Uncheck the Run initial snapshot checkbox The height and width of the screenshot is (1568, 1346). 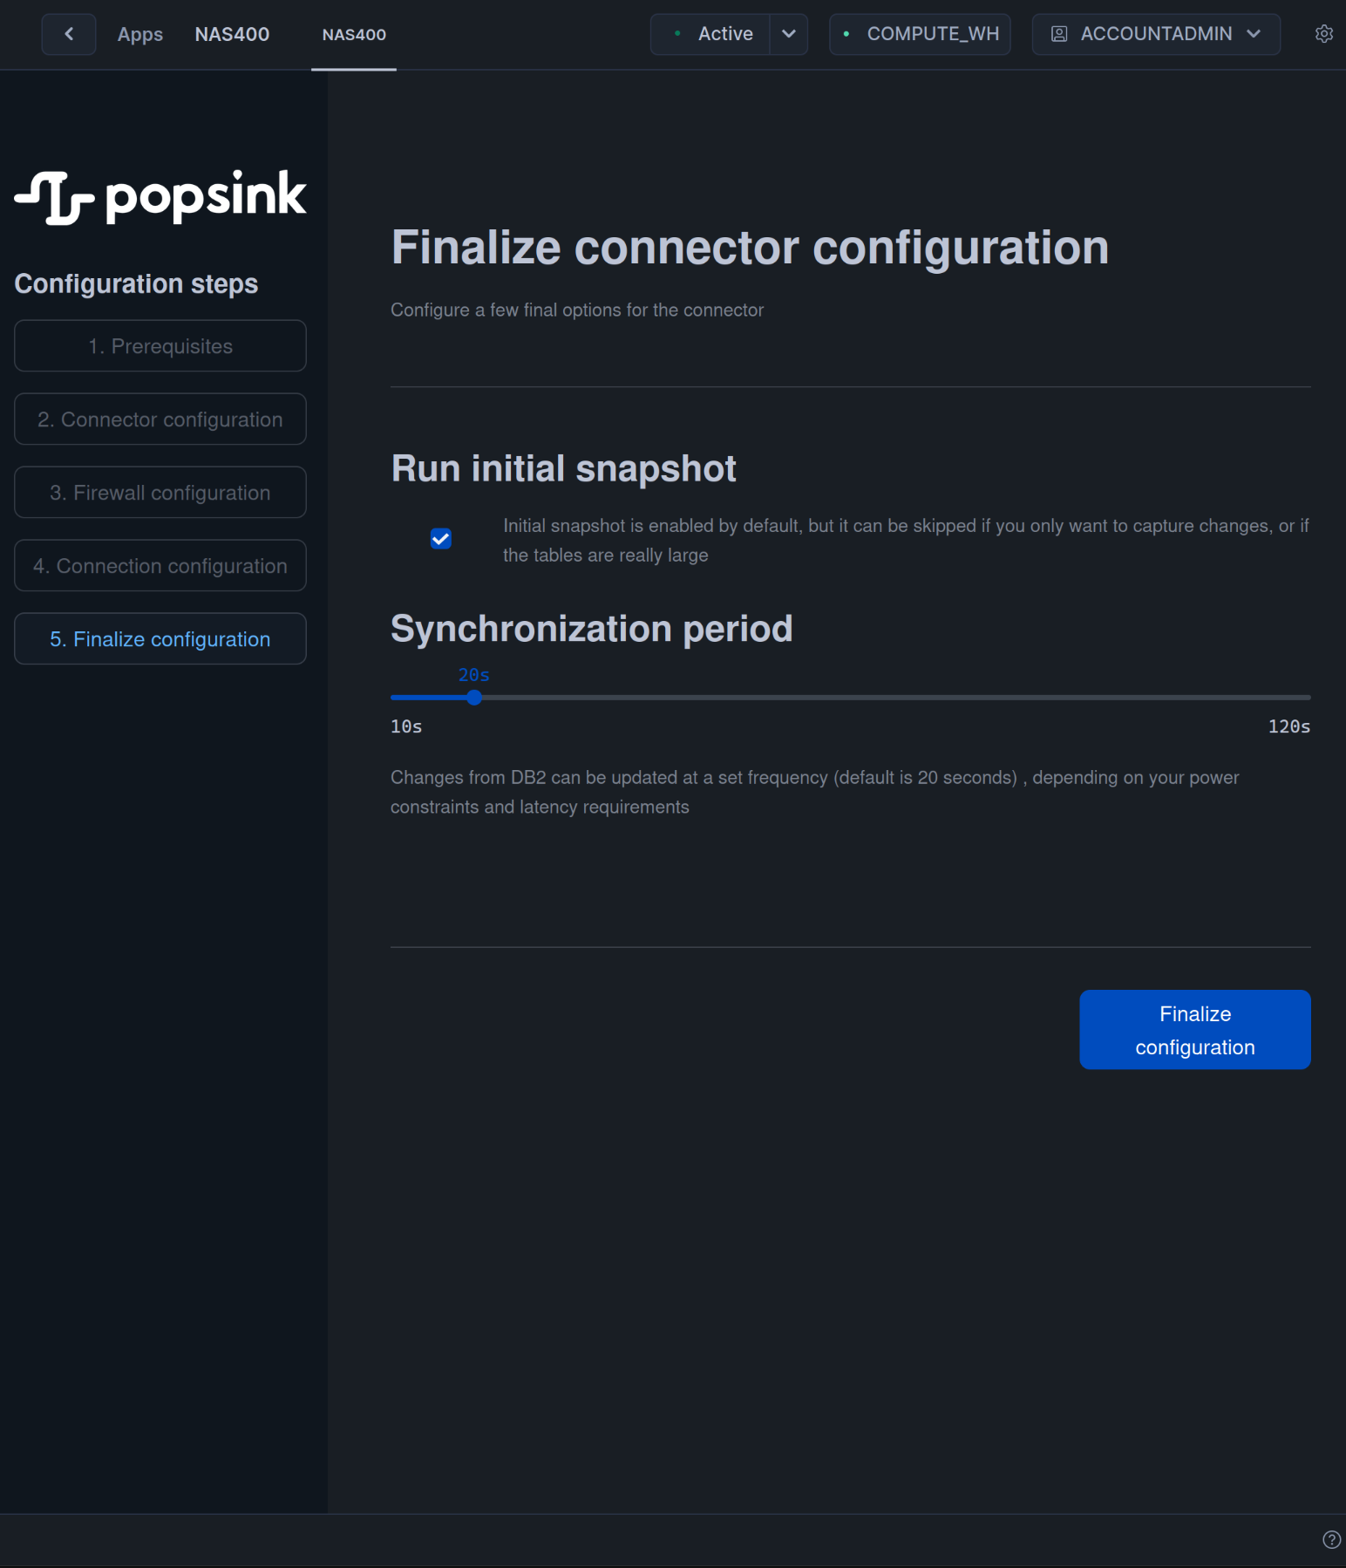(x=441, y=539)
